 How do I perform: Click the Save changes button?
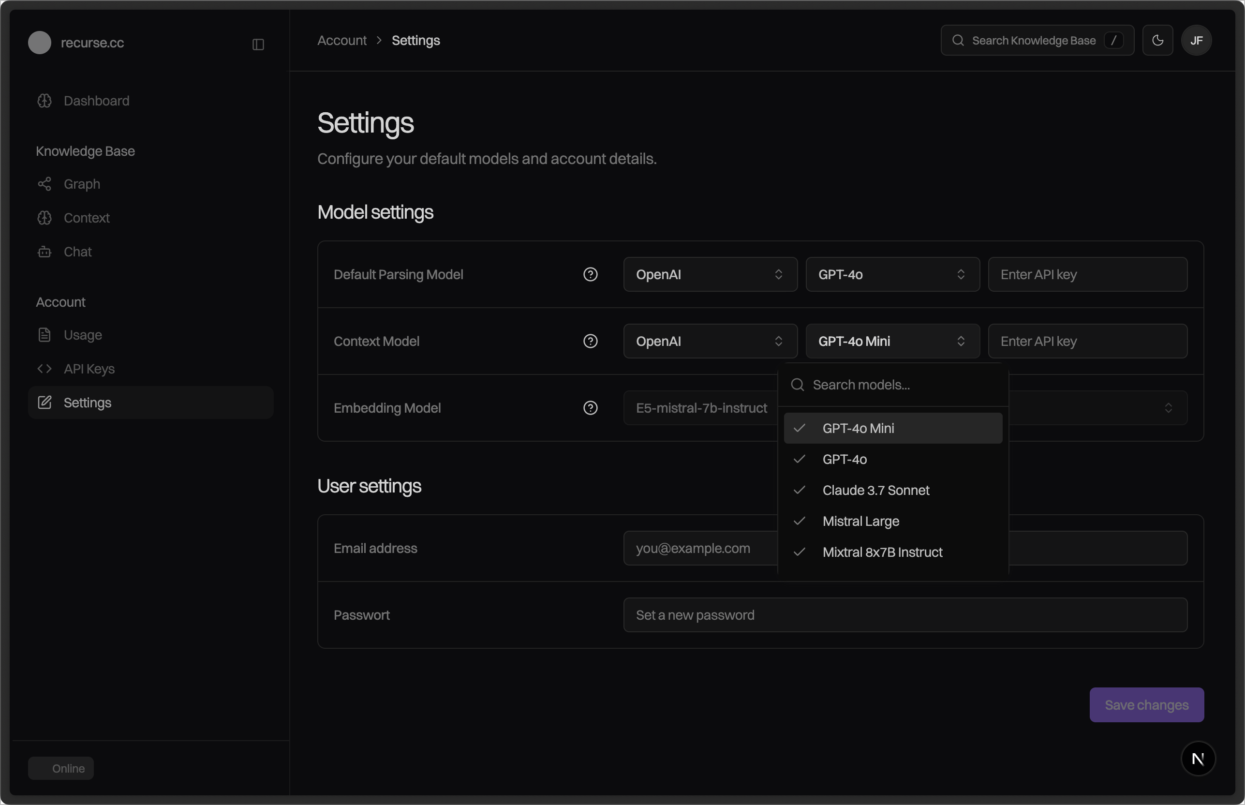pos(1146,705)
